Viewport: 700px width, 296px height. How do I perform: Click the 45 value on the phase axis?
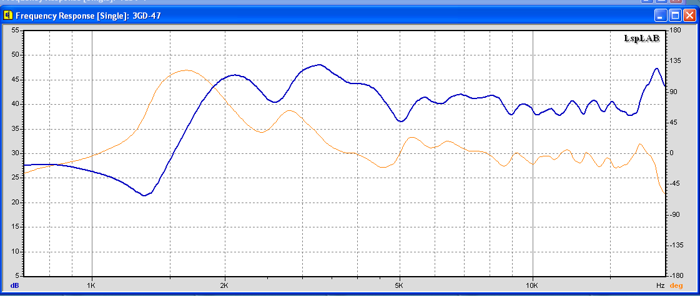click(x=674, y=123)
